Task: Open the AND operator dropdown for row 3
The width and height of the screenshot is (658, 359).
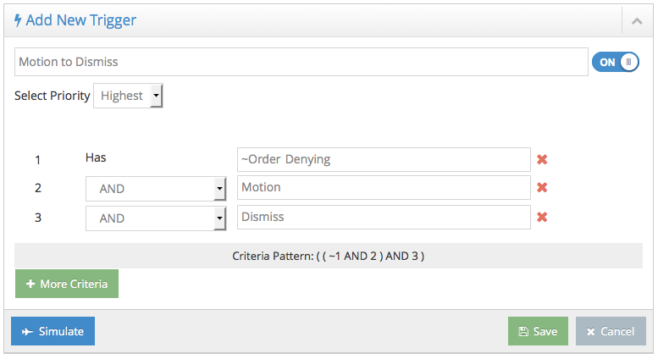Action: [156, 218]
